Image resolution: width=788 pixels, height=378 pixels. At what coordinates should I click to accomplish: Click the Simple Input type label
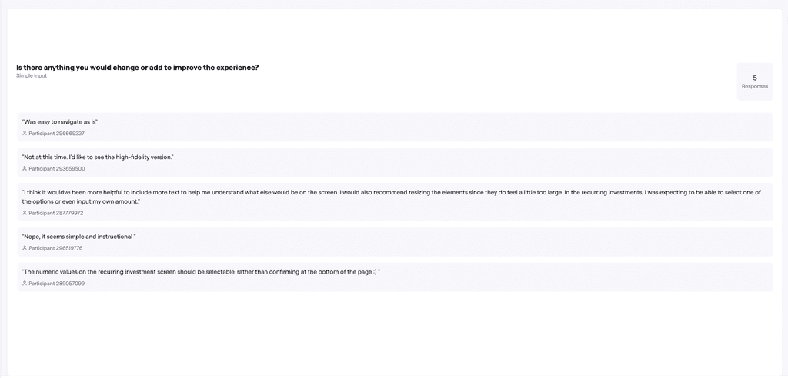tap(31, 76)
